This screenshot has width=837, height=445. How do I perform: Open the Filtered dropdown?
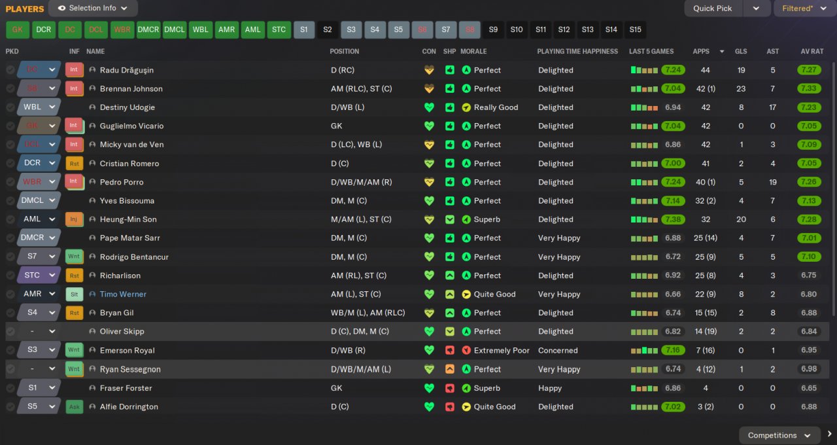pyautogui.click(x=805, y=9)
